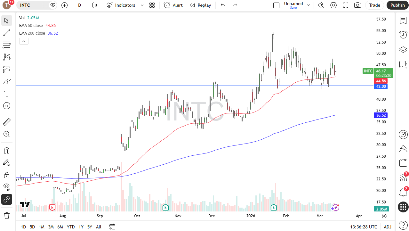This screenshot has height=231, width=409.
Task: Enter fullscreen mode
Action: coord(346,5)
